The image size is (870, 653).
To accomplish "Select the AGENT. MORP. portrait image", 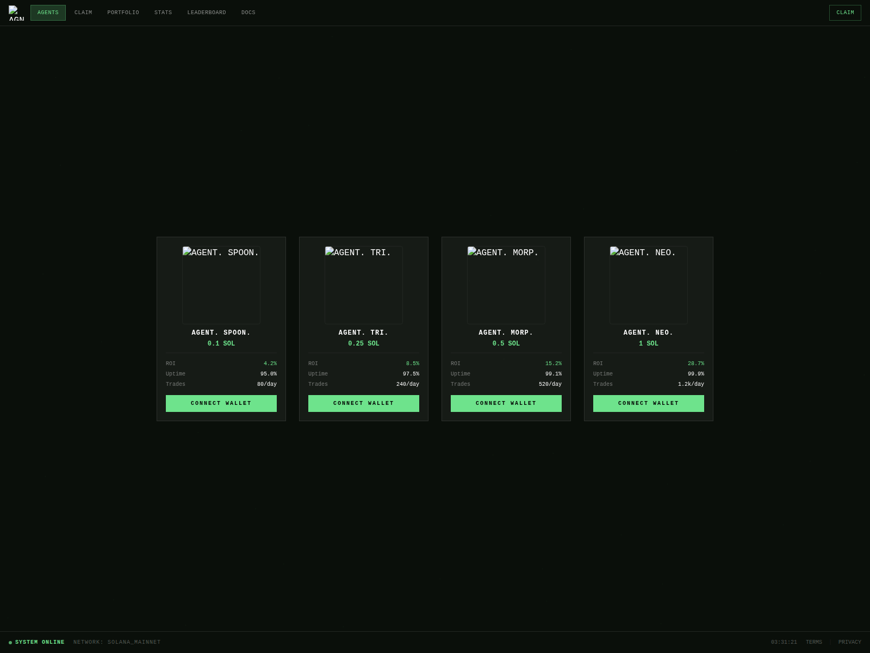I will point(506,285).
